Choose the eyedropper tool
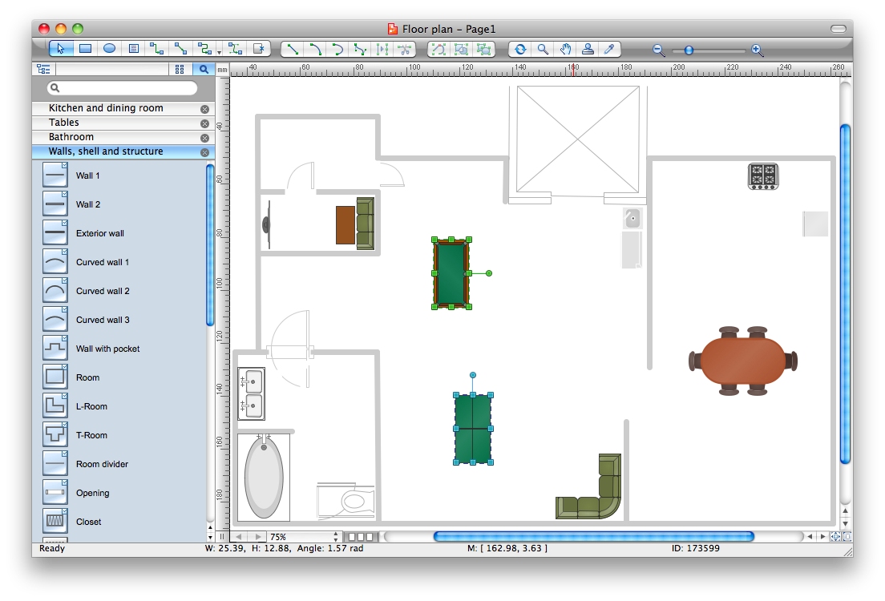Image resolution: width=885 pixels, height=601 pixels. (x=609, y=49)
